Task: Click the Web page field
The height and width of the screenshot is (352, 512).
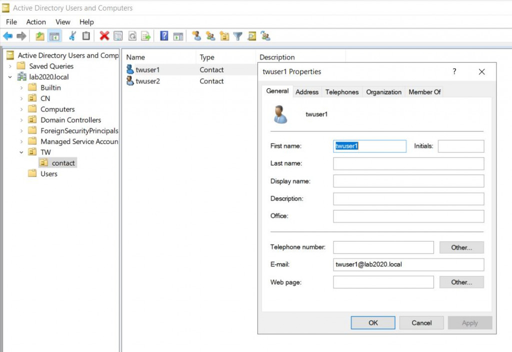Action: click(x=383, y=282)
